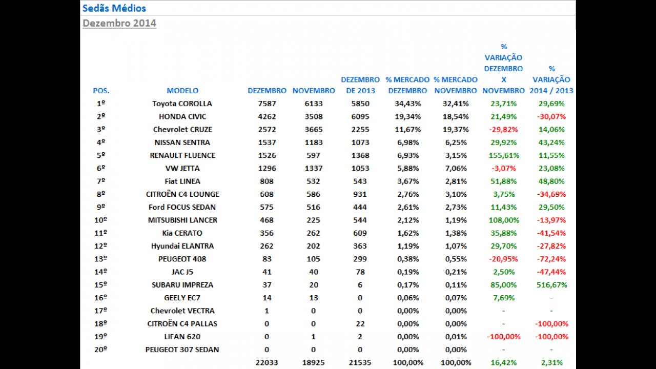
Task: Click position '10º' cell
Action: (x=101, y=220)
